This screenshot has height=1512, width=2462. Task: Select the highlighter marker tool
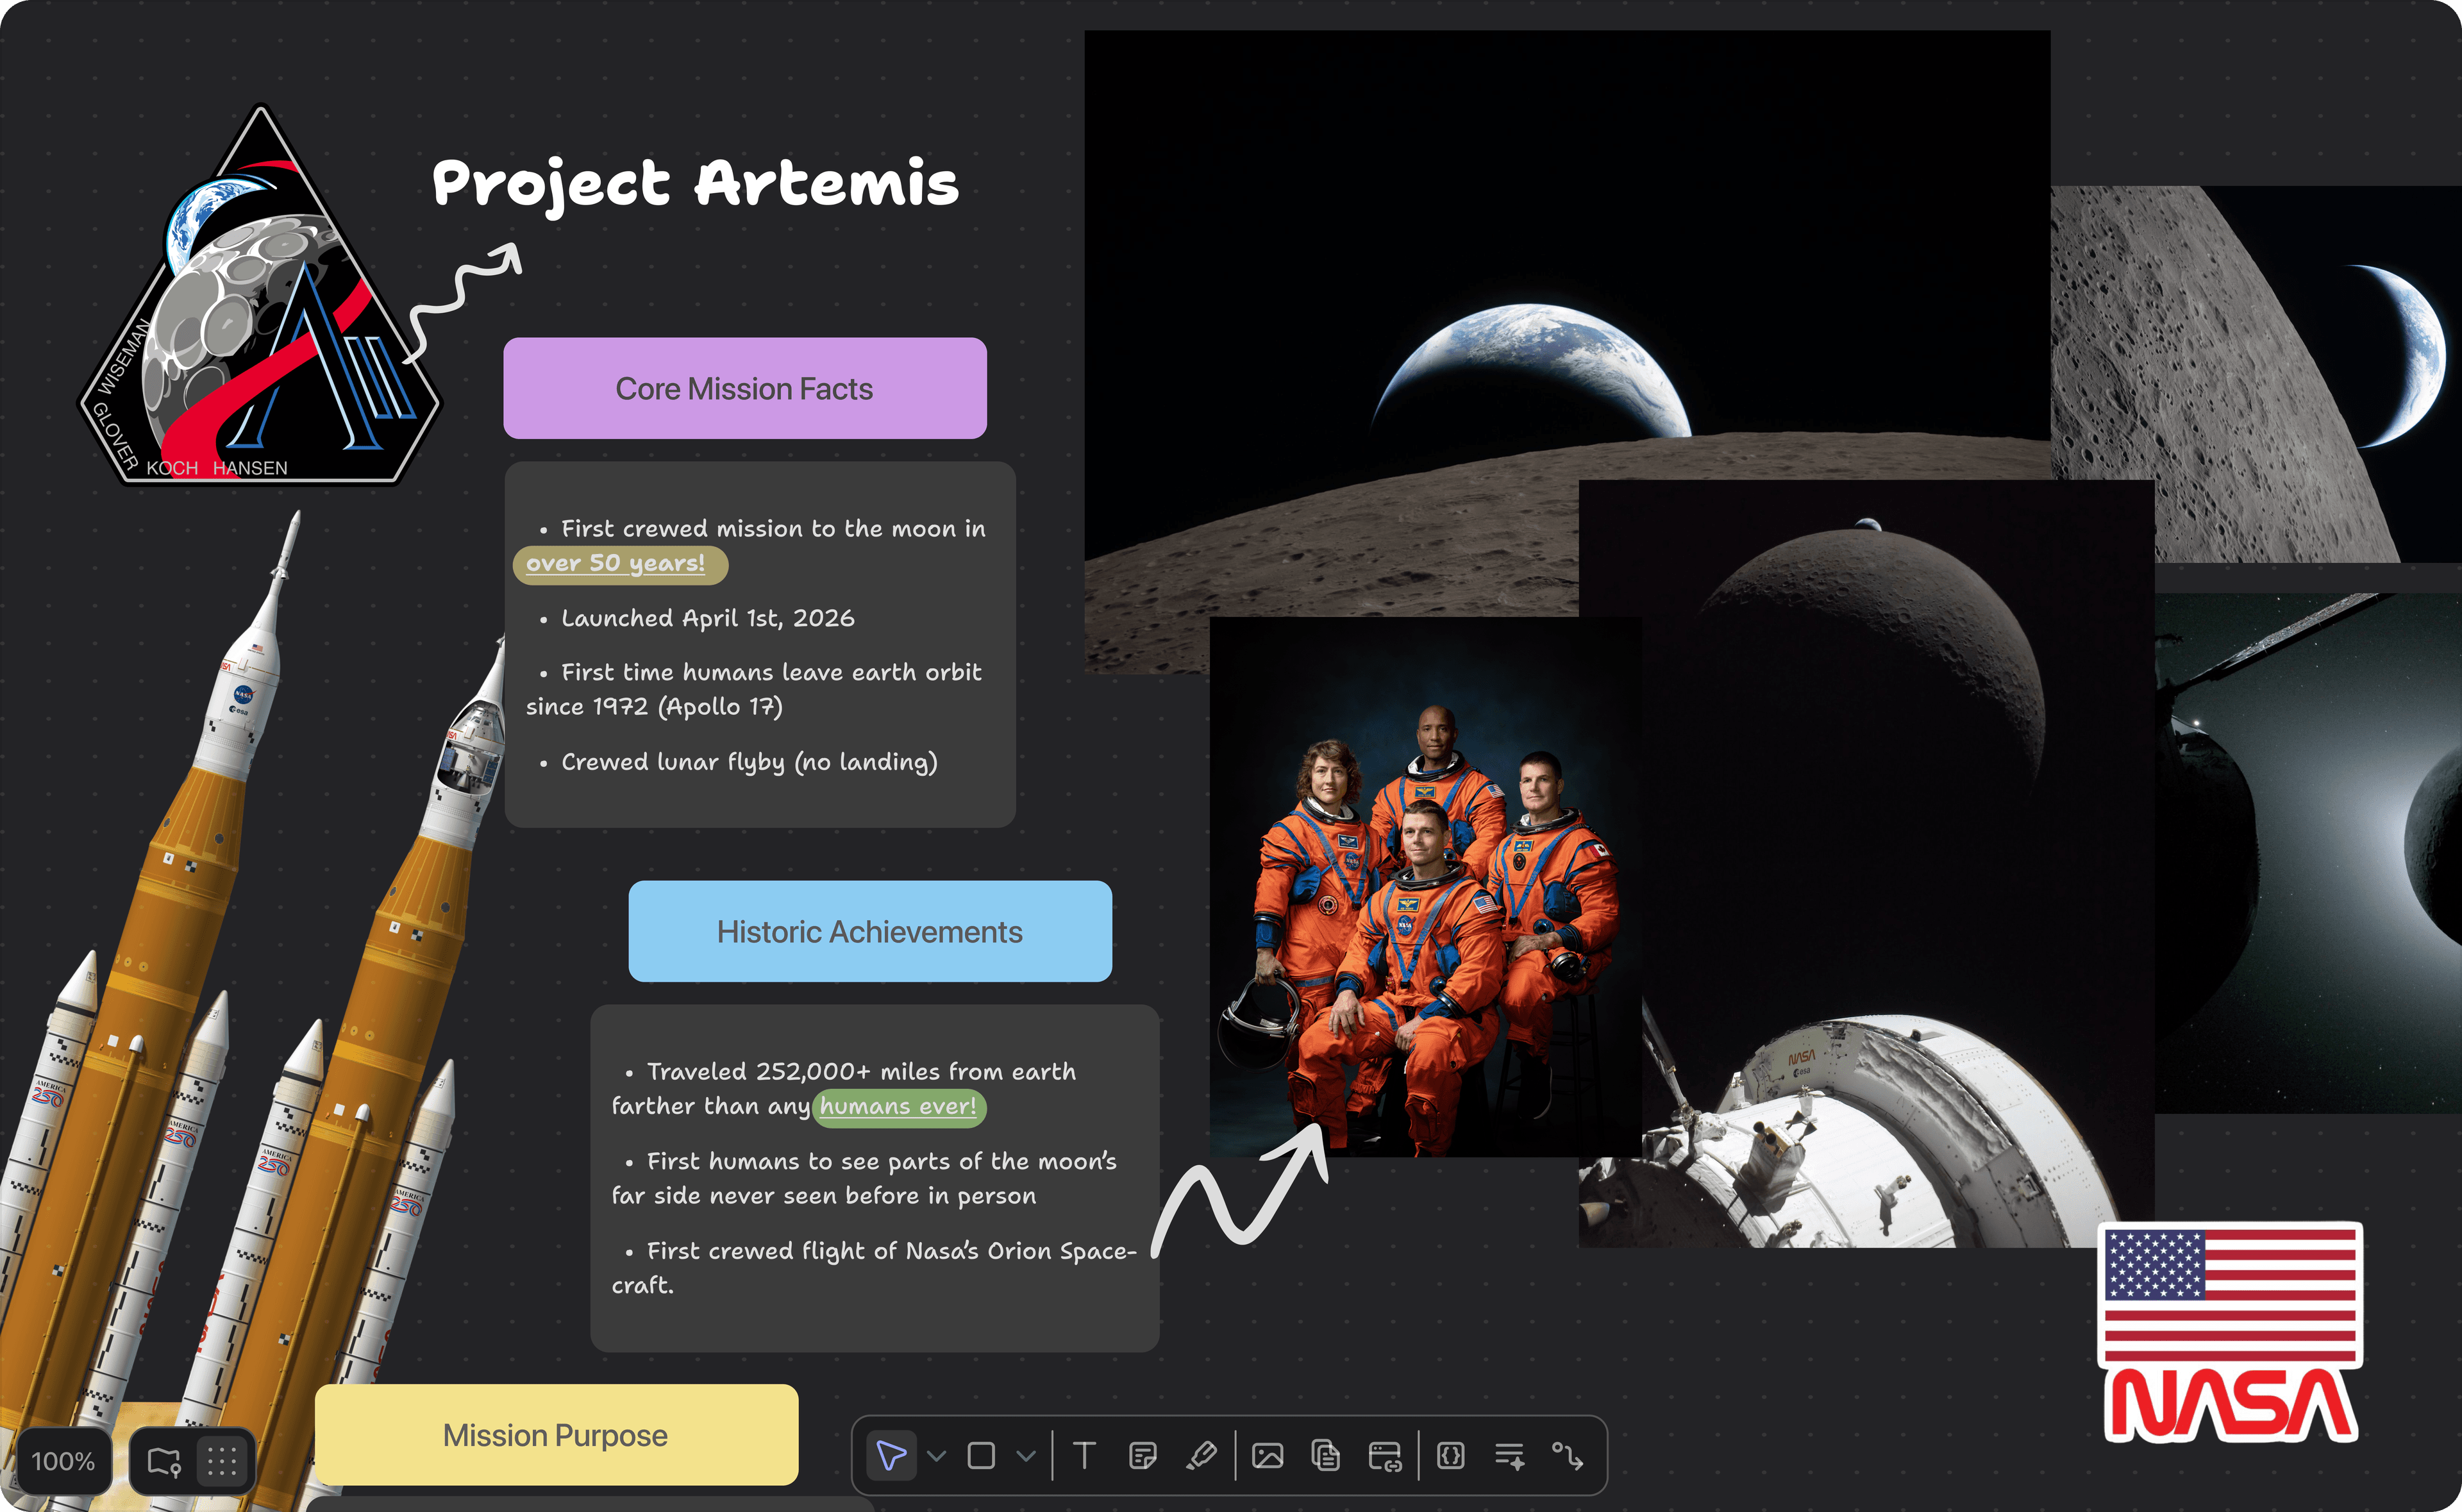point(1202,1457)
